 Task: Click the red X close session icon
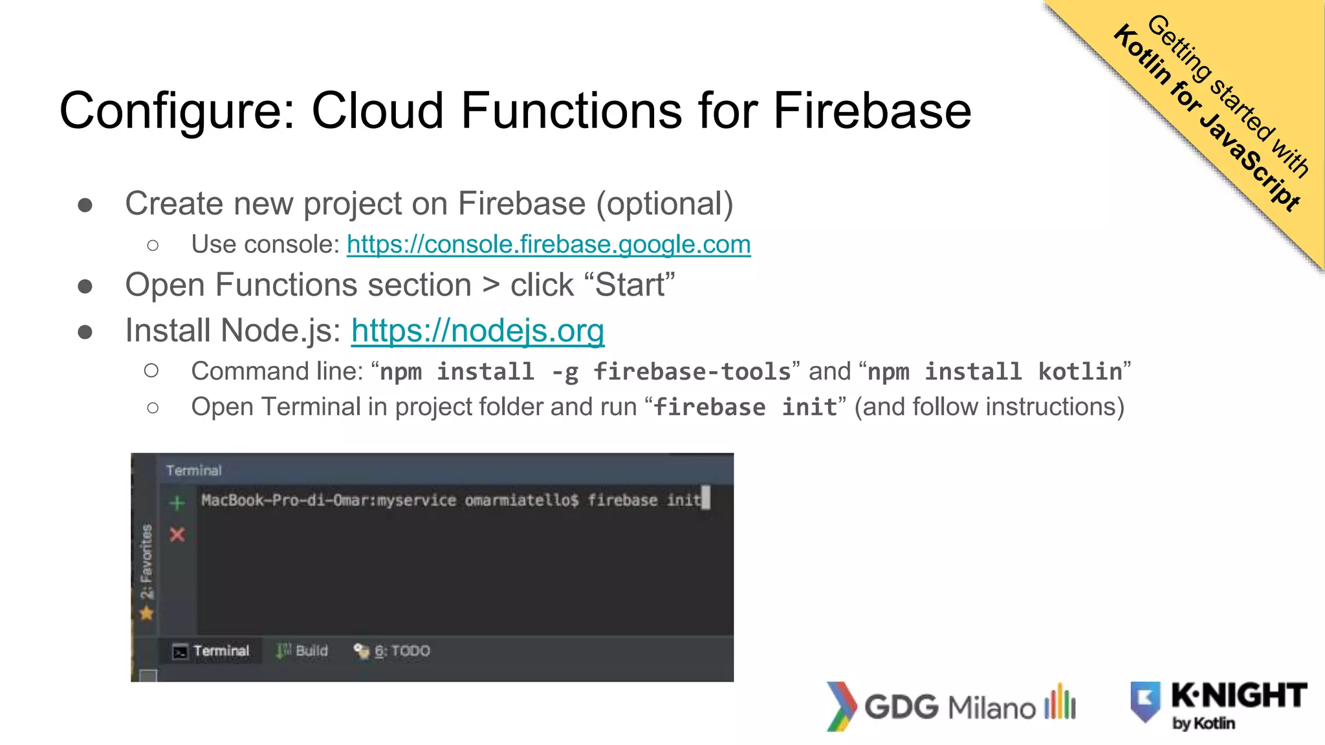[x=177, y=534]
